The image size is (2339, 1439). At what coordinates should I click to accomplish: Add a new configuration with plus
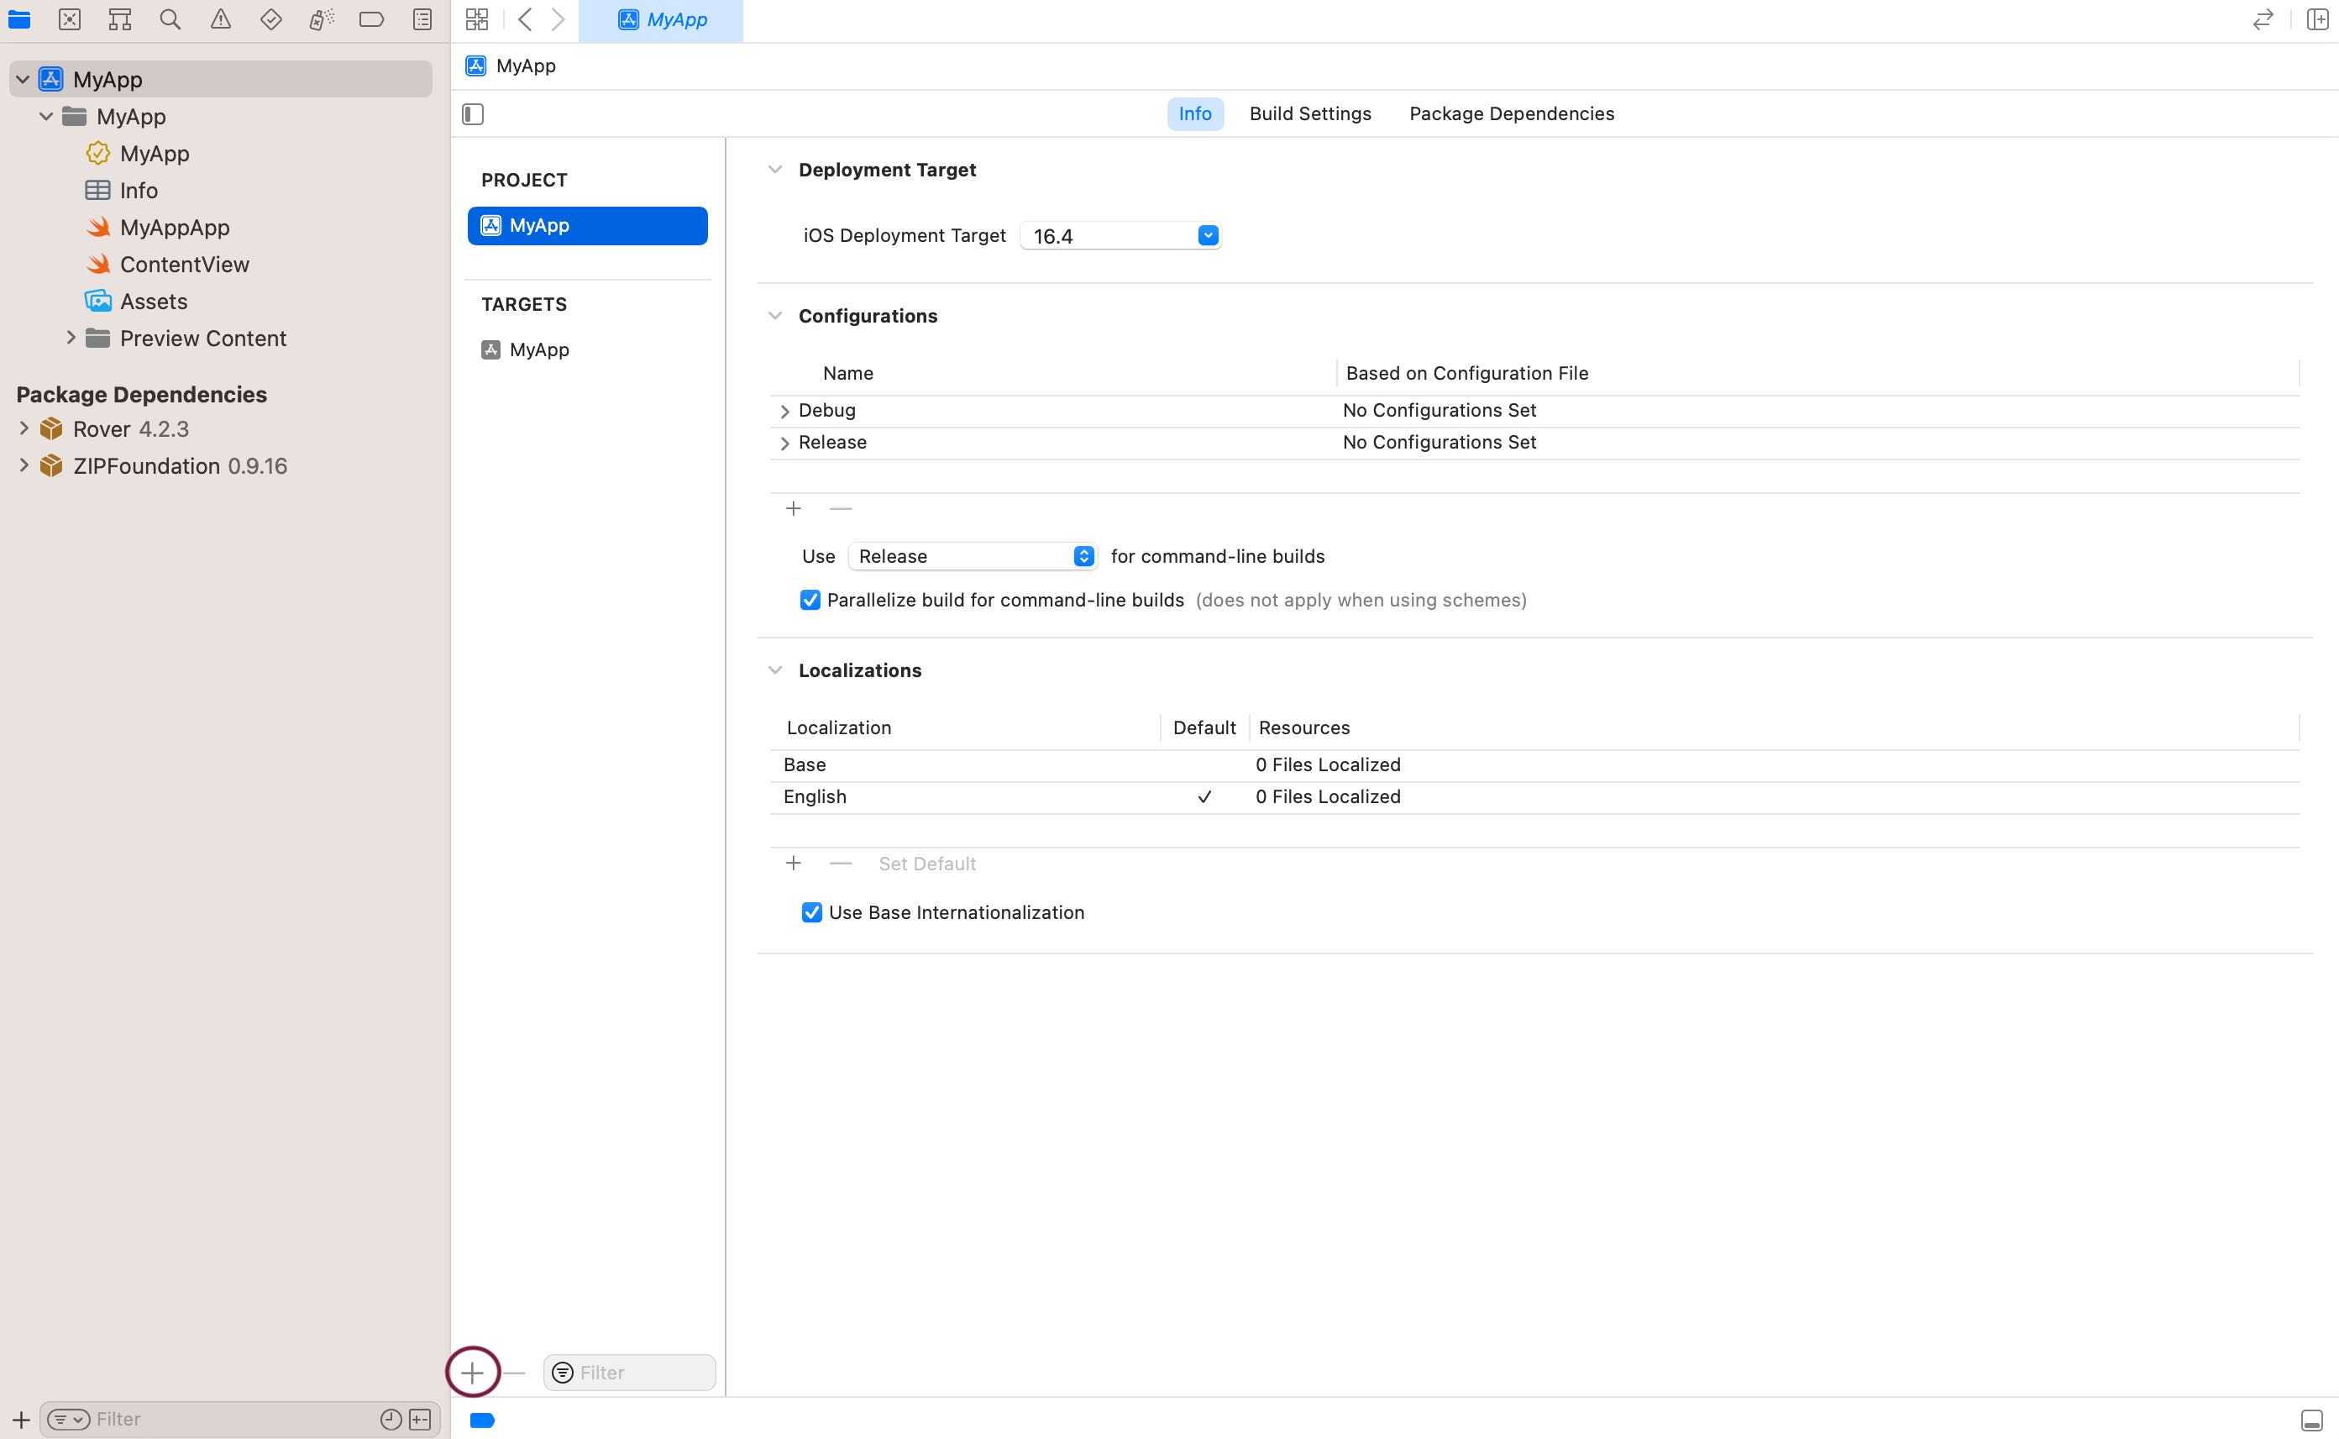(x=794, y=508)
